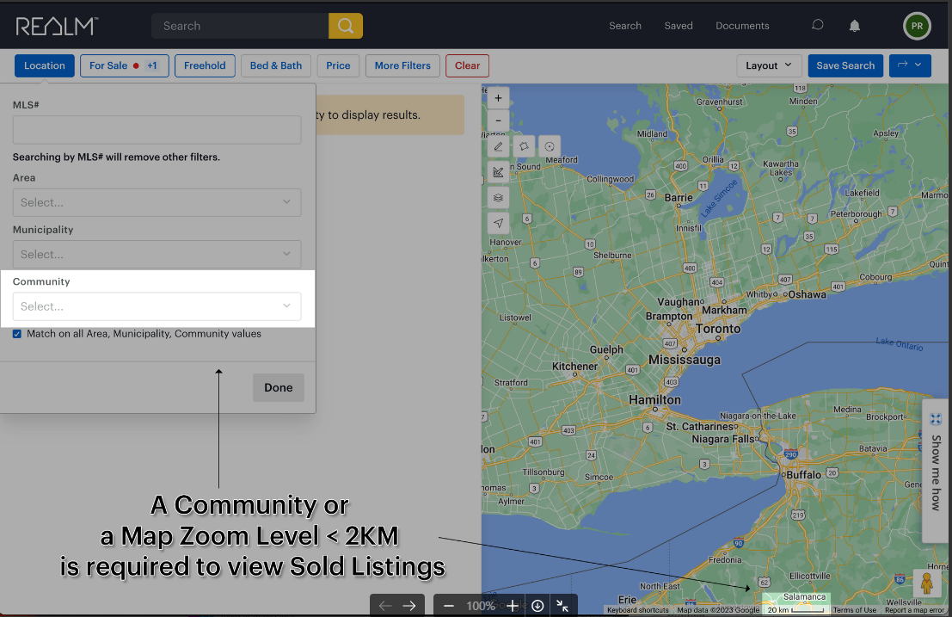
Task: Click the yellow search magnifier button
Action: pyautogui.click(x=346, y=26)
